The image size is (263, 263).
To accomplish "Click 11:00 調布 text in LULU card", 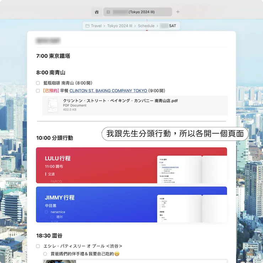I will click(x=54, y=166).
